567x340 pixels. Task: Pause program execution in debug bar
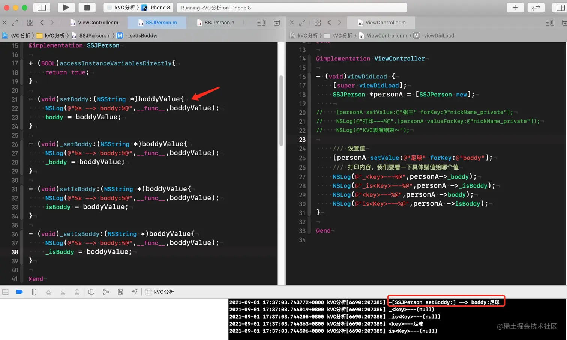[34, 292]
